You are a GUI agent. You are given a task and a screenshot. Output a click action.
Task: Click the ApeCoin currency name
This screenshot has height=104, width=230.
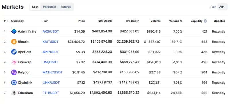[24, 52]
